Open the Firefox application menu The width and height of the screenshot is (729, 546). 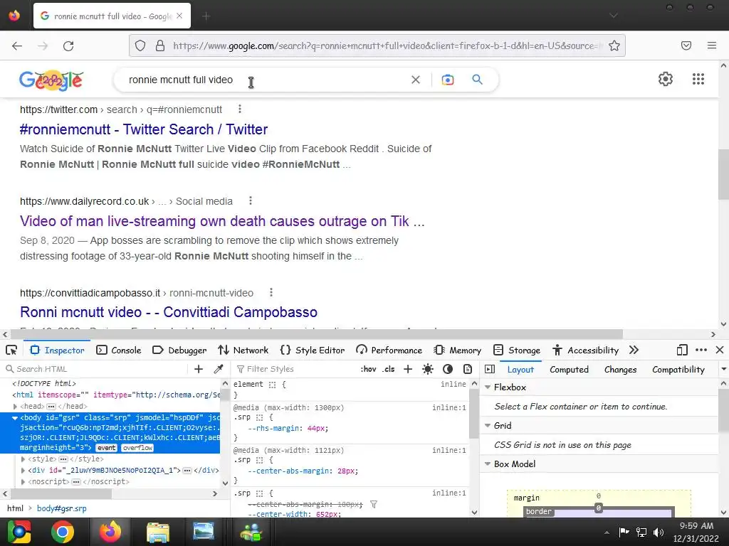coord(711,45)
